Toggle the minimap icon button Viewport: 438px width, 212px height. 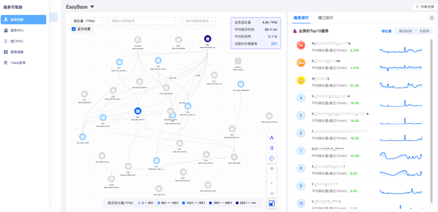point(272,203)
